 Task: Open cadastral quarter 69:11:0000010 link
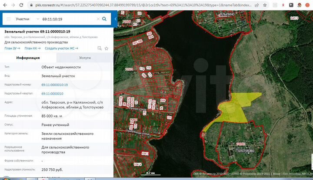(52, 93)
